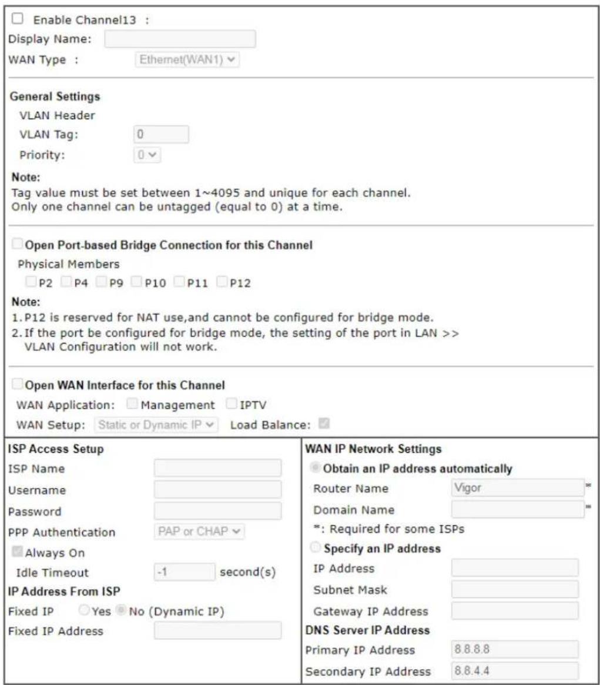This screenshot has height=685, width=600.
Task: Select Obtain an IP address automatically
Action: click(315, 467)
